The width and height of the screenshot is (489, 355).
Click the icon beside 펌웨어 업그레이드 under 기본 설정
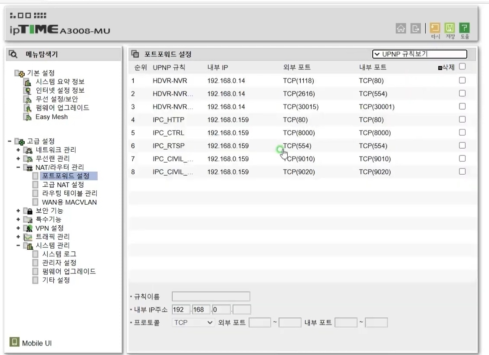point(28,108)
